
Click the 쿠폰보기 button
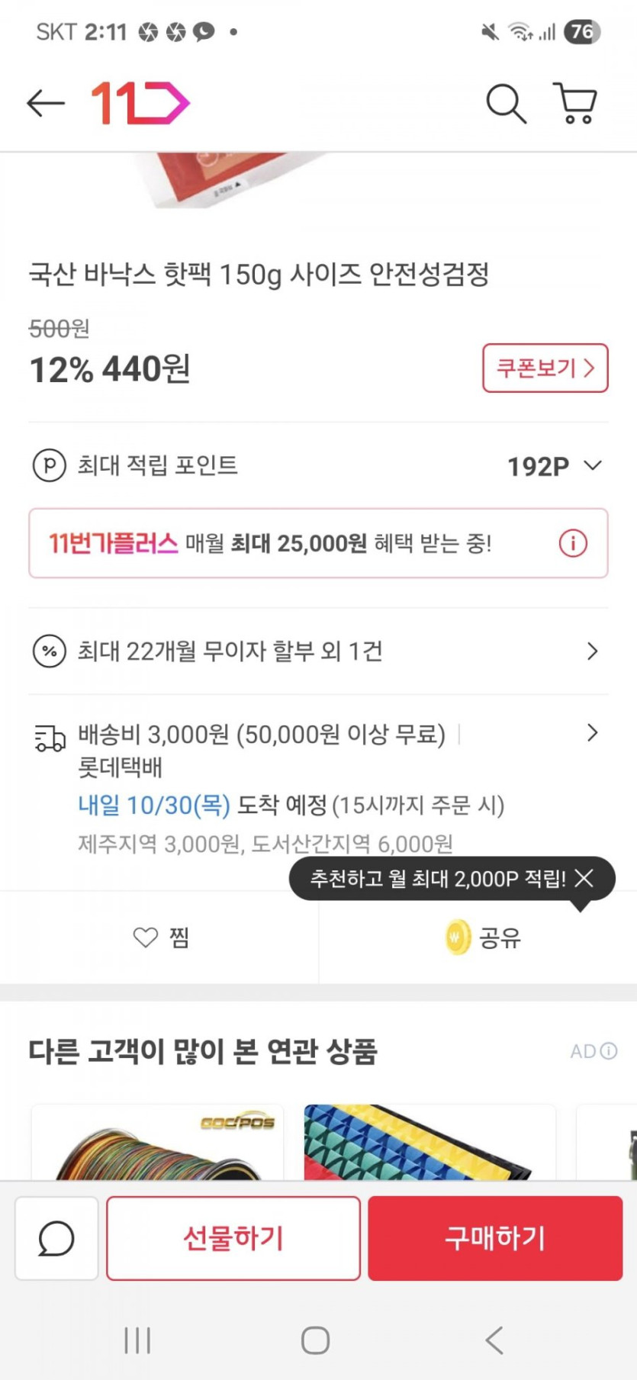545,368
